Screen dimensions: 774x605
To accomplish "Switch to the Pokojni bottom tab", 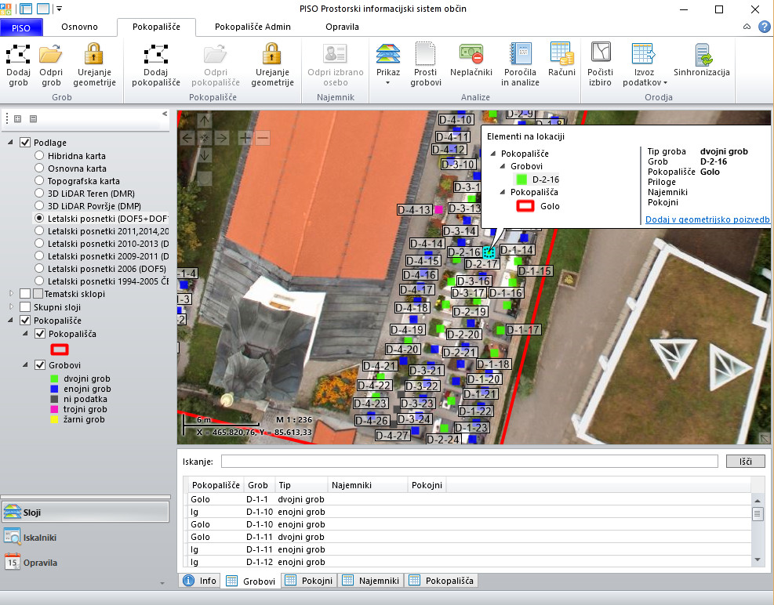I will click(x=309, y=581).
